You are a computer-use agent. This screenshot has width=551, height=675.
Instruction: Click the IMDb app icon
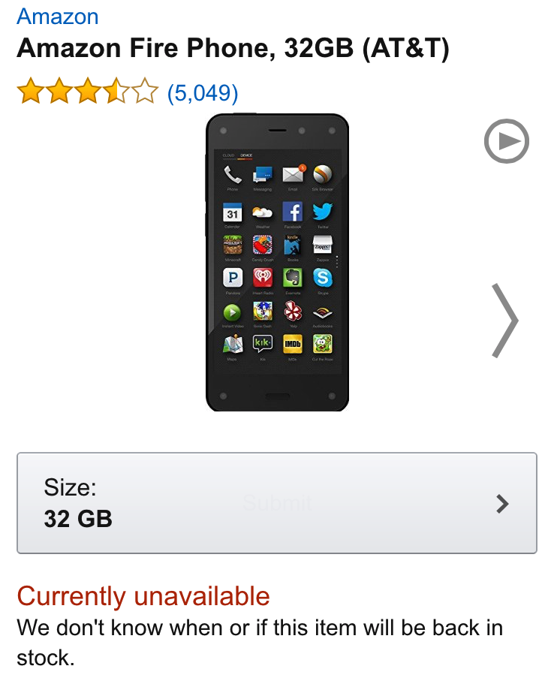[x=292, y=344]
